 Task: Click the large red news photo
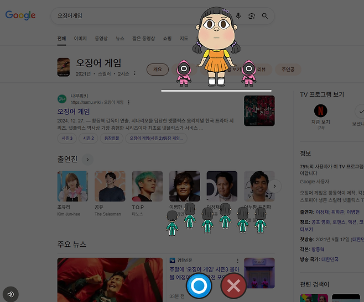coord(110,280)
